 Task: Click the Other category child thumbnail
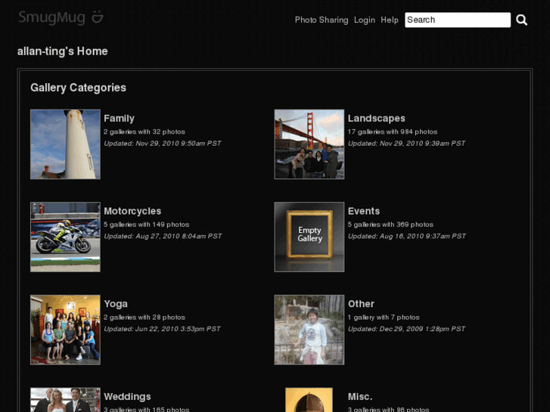pos(309,330)
